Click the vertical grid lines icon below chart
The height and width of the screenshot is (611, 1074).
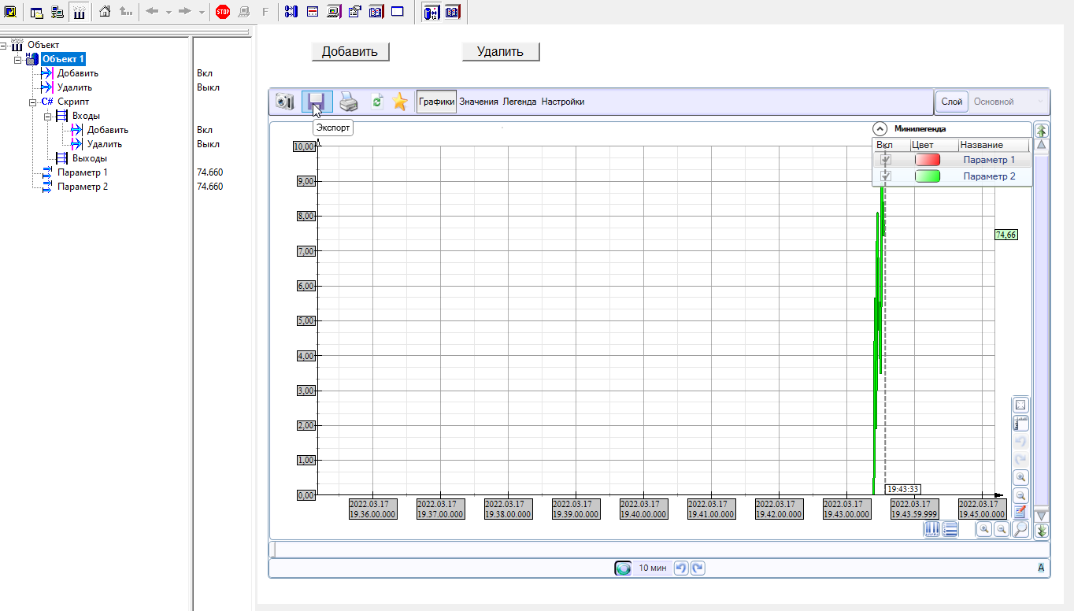coord(931,530)
